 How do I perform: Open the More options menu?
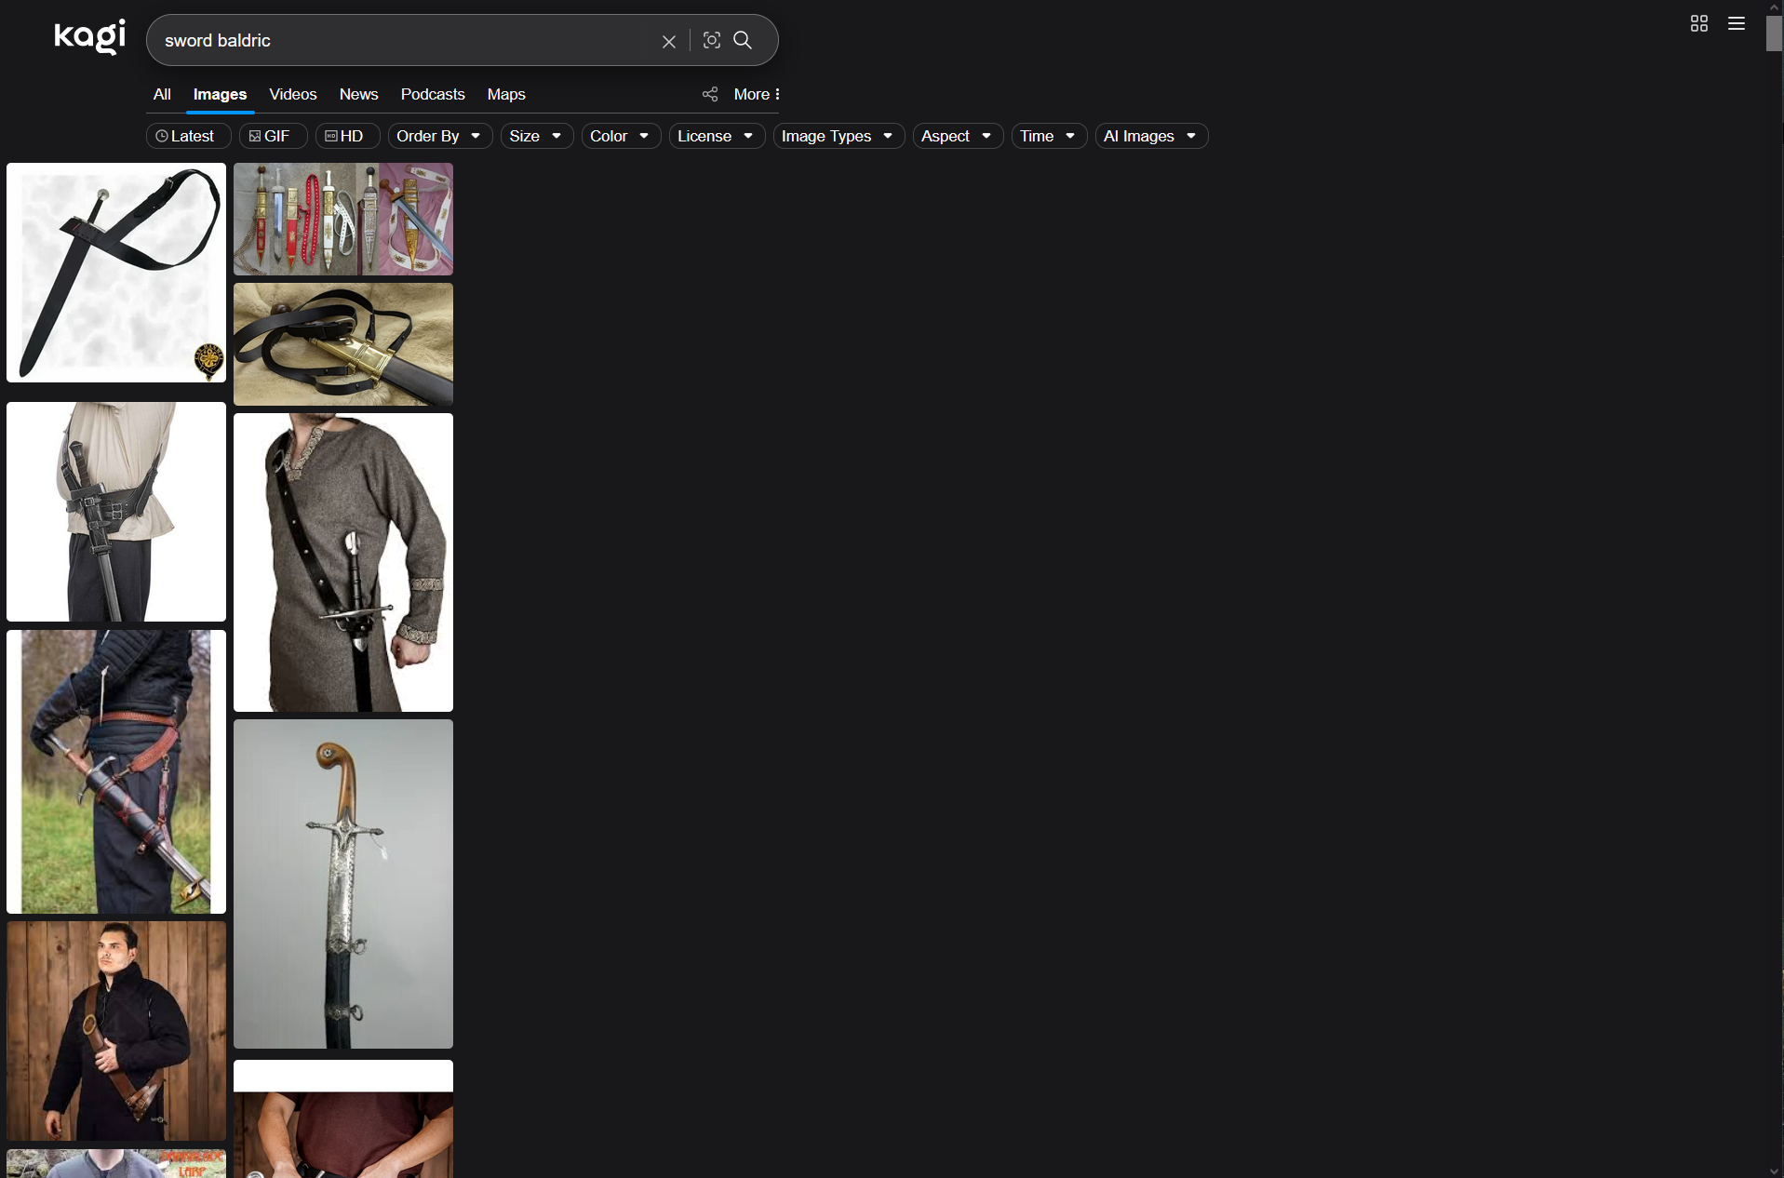[757, 94]
